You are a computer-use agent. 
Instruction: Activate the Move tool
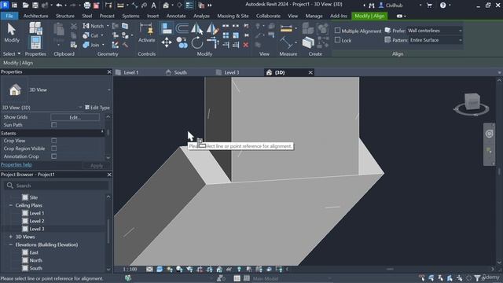(x=167, y=42)
